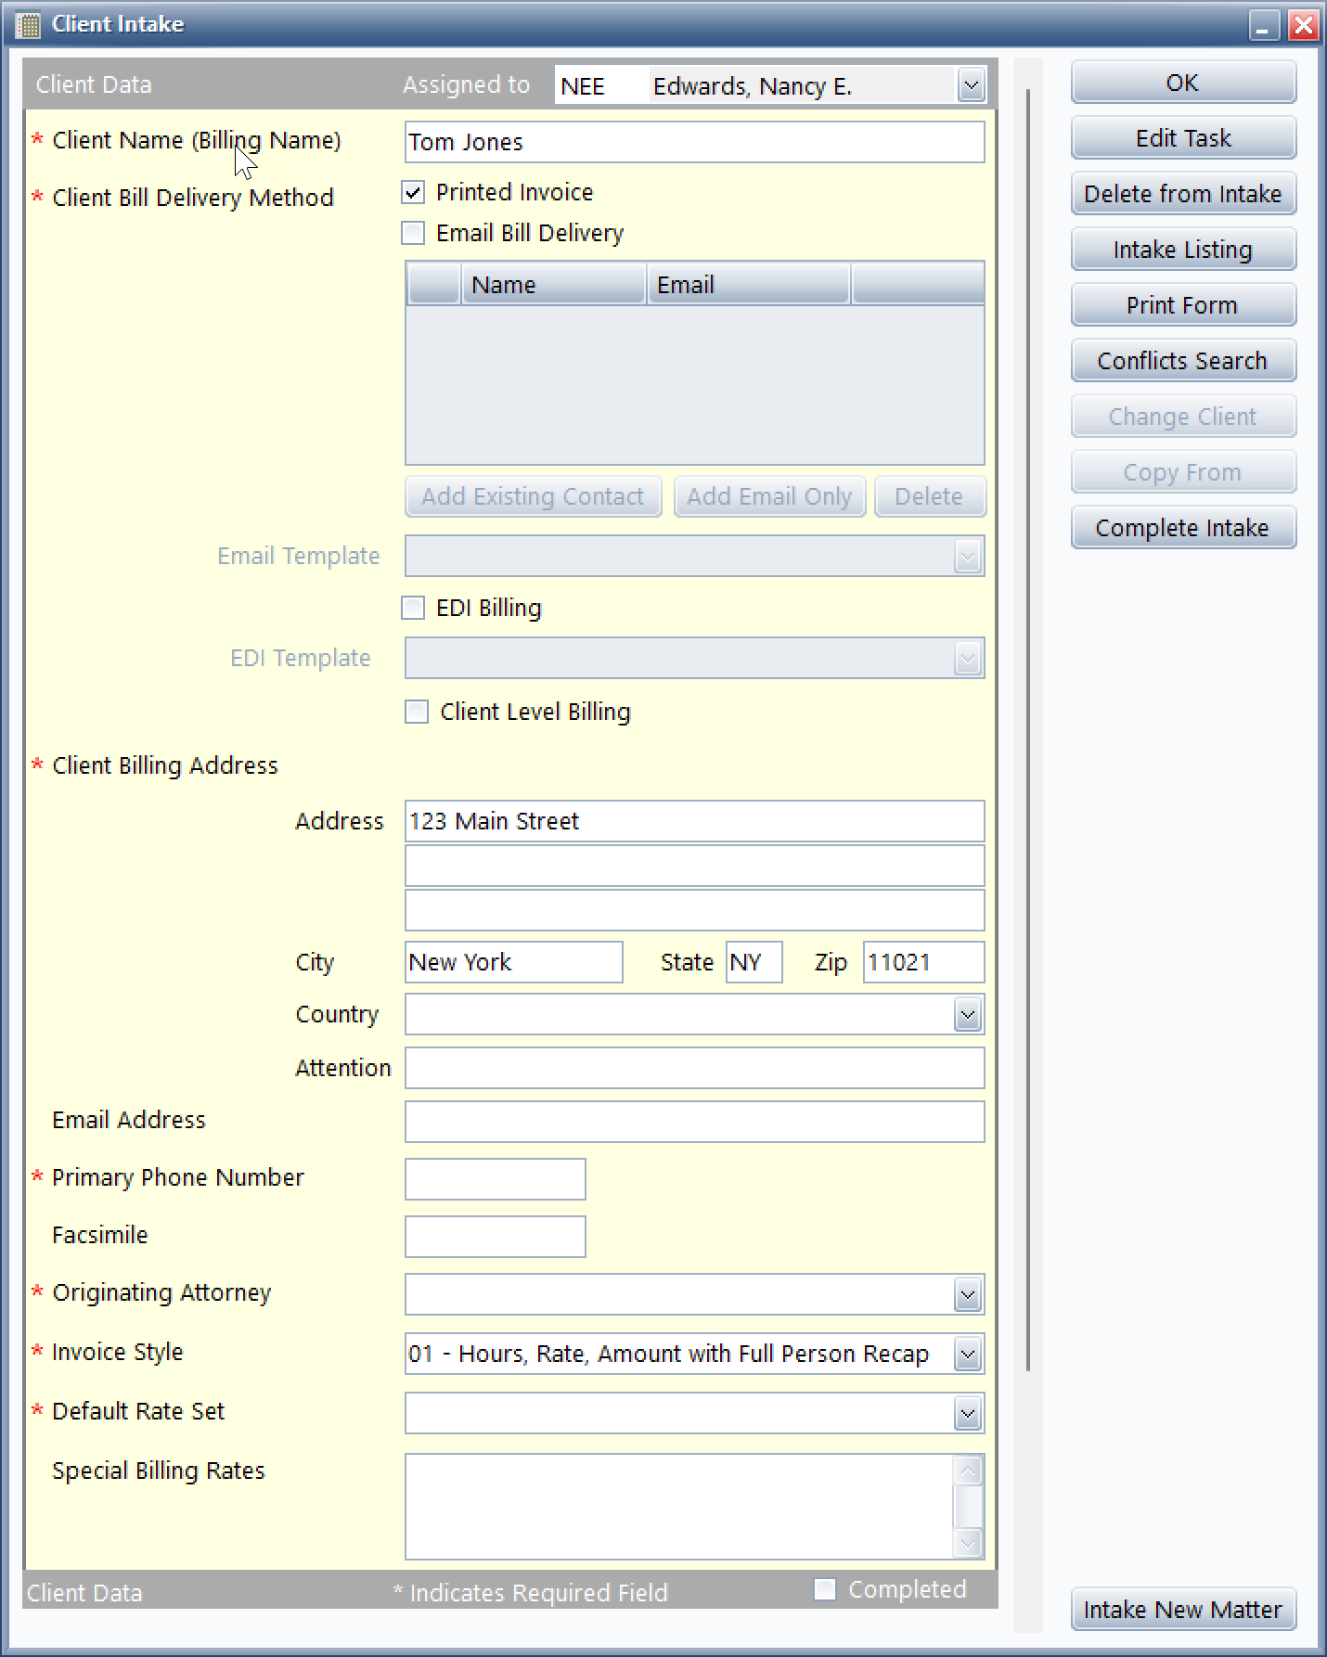Uncheck the Printed Invoice checkbox
This screenshot has height=1657, width=1327.
click(x=413, y=192)
